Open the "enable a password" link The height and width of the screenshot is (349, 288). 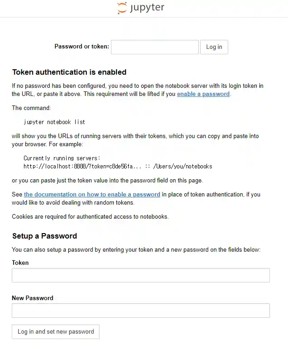(203, 94)
